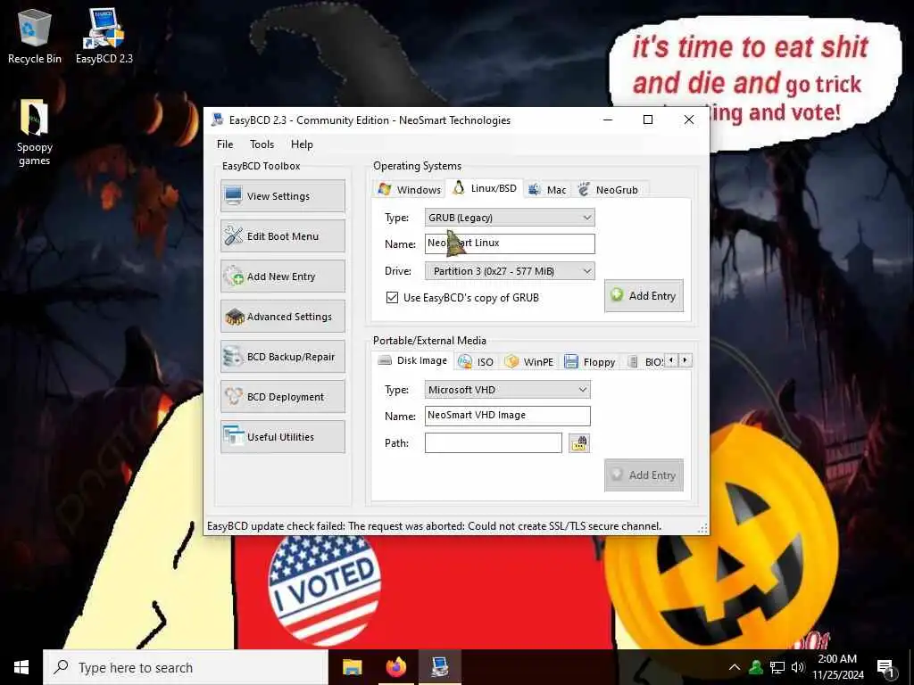The width and height of the screenshot is (914, 685).
Task: Click the NeoSmart VHD Image name field
Action: pos(507,416)
